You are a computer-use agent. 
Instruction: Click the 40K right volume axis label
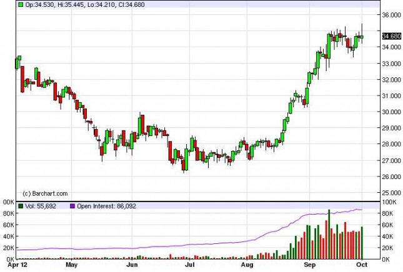click(x=387, y=236)
